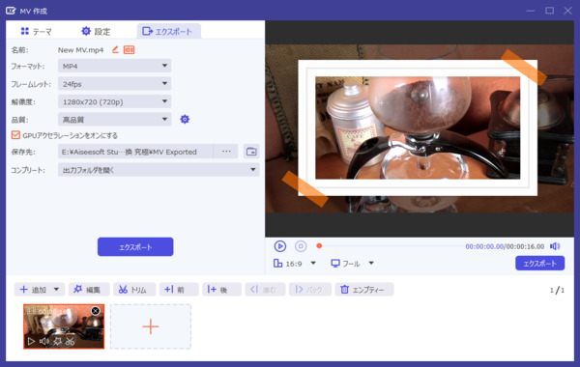Open the 16:9 aspect ratio dropdown

[295, 264]
